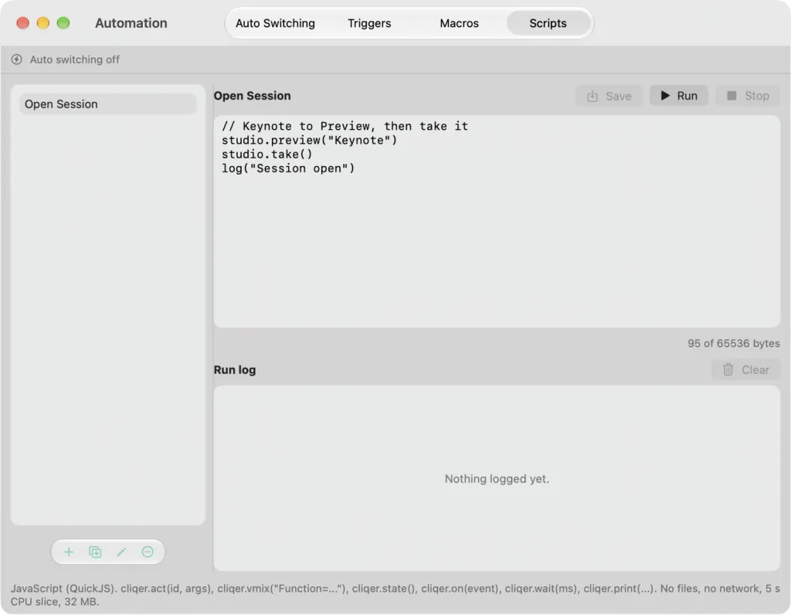Viewport: 791px width, 615px height.
Task: Click the auto switching bolt icon
Action: coord(17,59)
